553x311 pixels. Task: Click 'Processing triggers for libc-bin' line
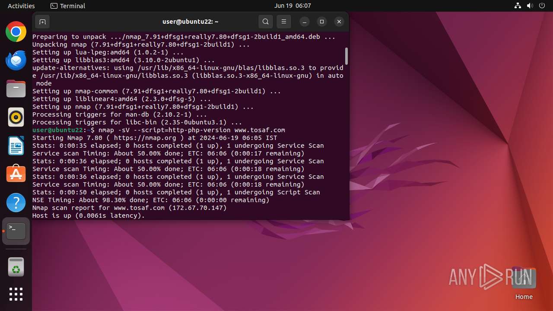137,122
